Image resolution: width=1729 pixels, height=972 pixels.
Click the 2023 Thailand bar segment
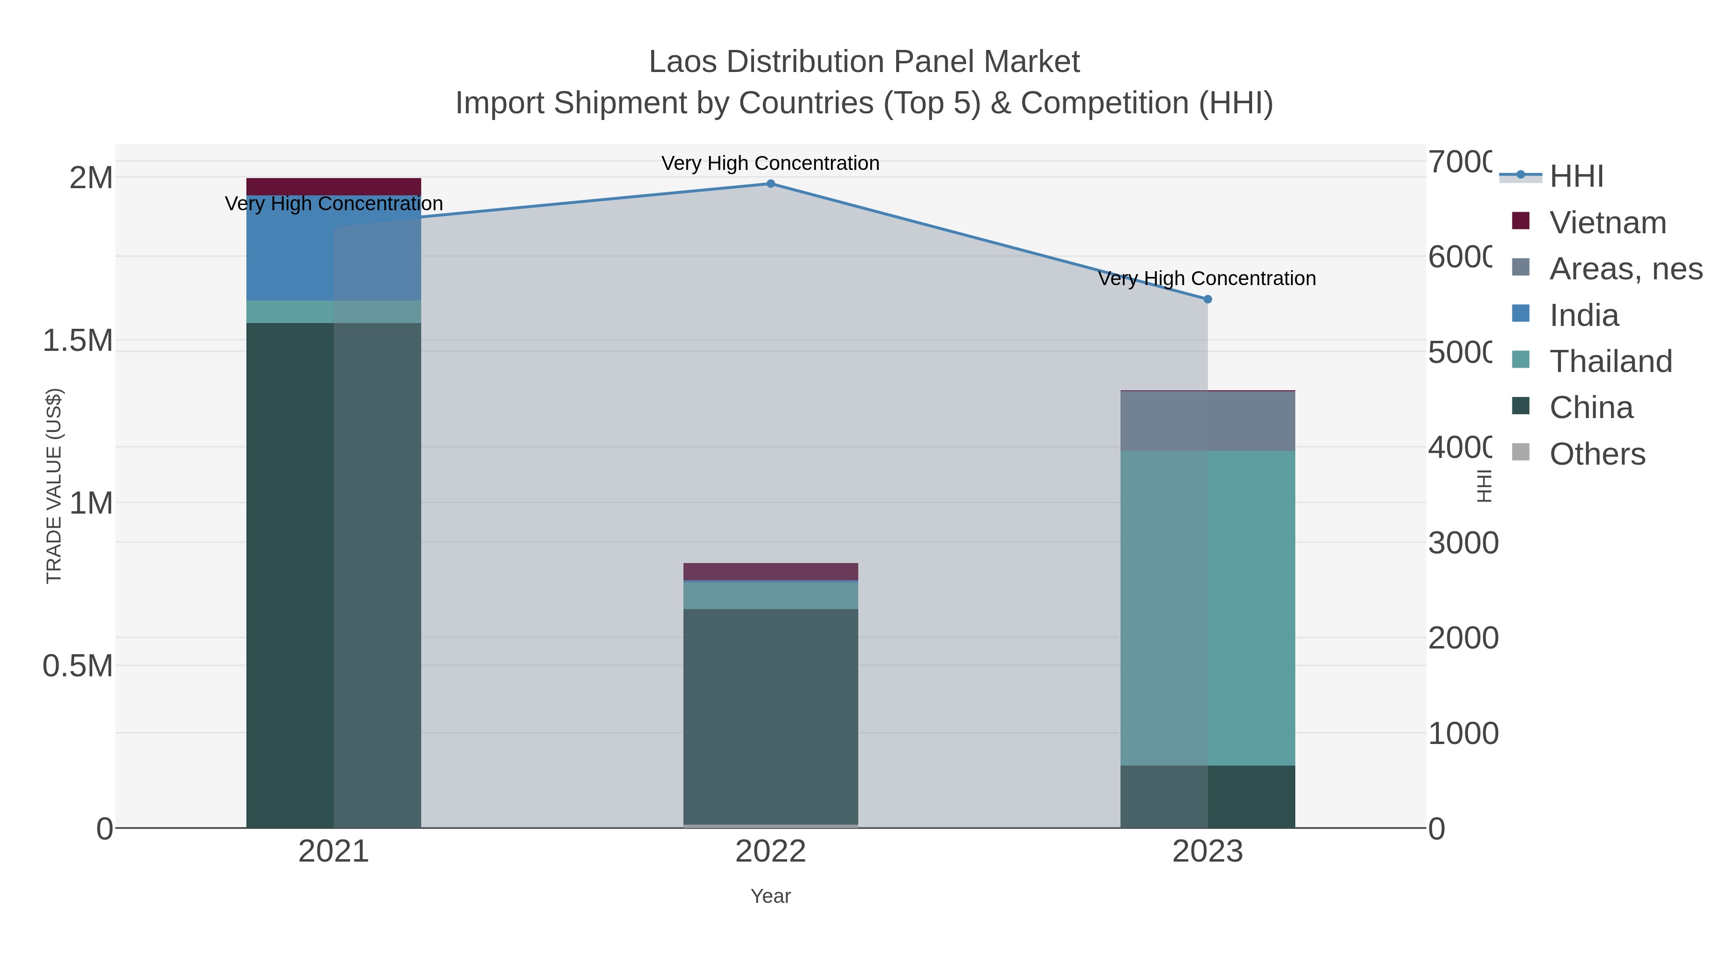click(x=1207, y=608)
